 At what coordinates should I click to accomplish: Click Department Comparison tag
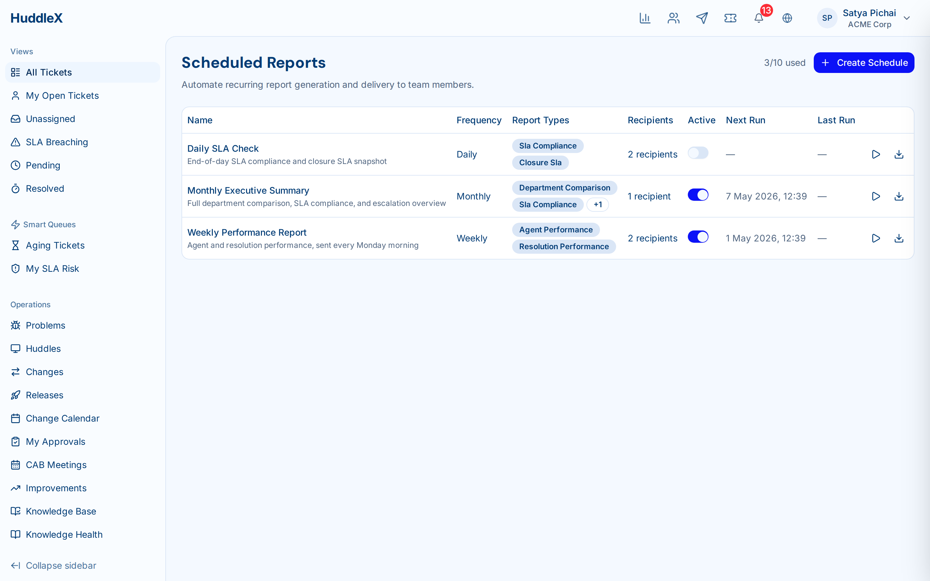[564, 188]
